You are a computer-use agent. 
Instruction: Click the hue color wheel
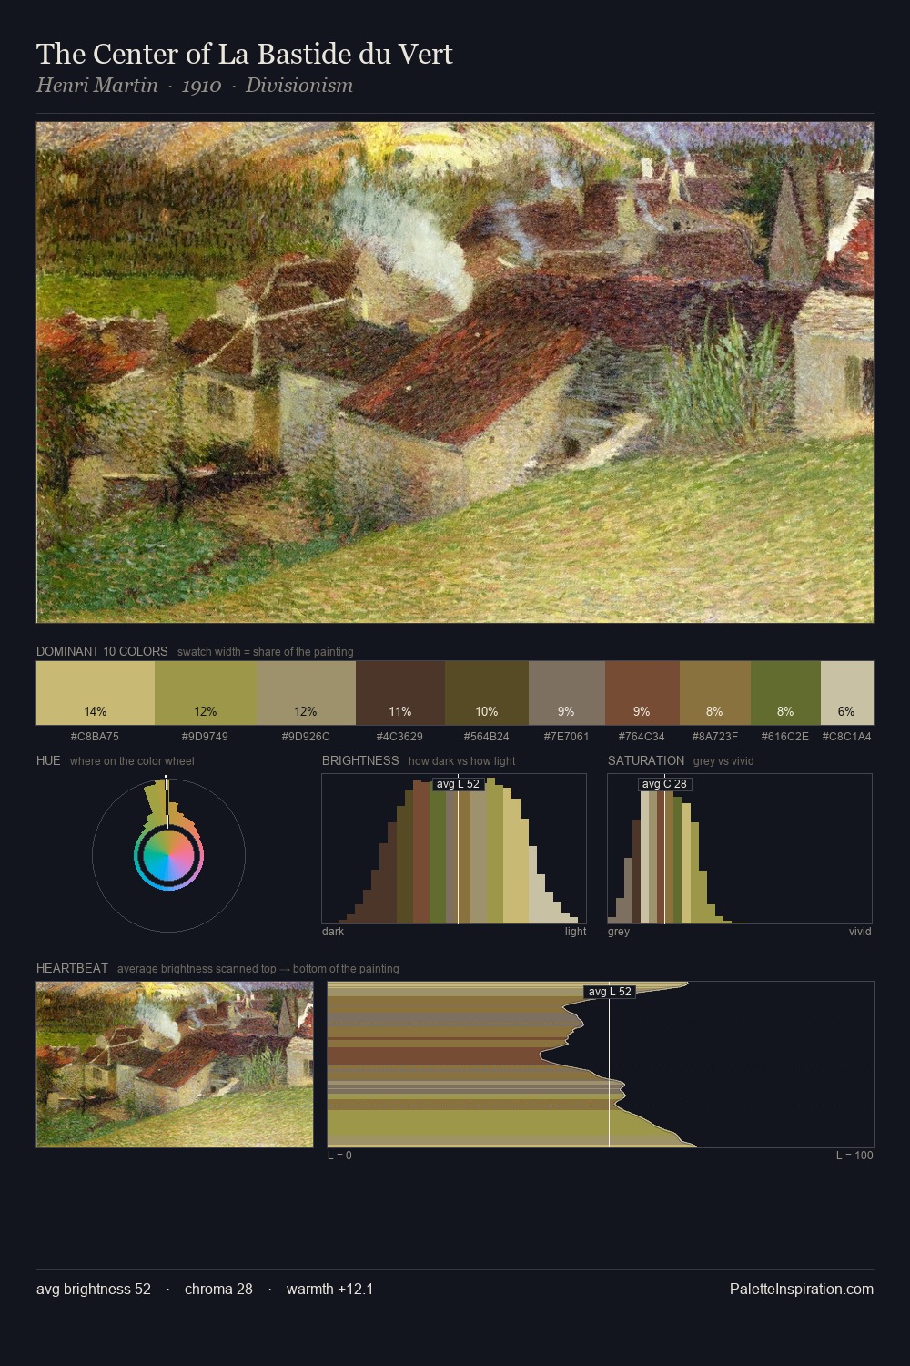point(168,855)
